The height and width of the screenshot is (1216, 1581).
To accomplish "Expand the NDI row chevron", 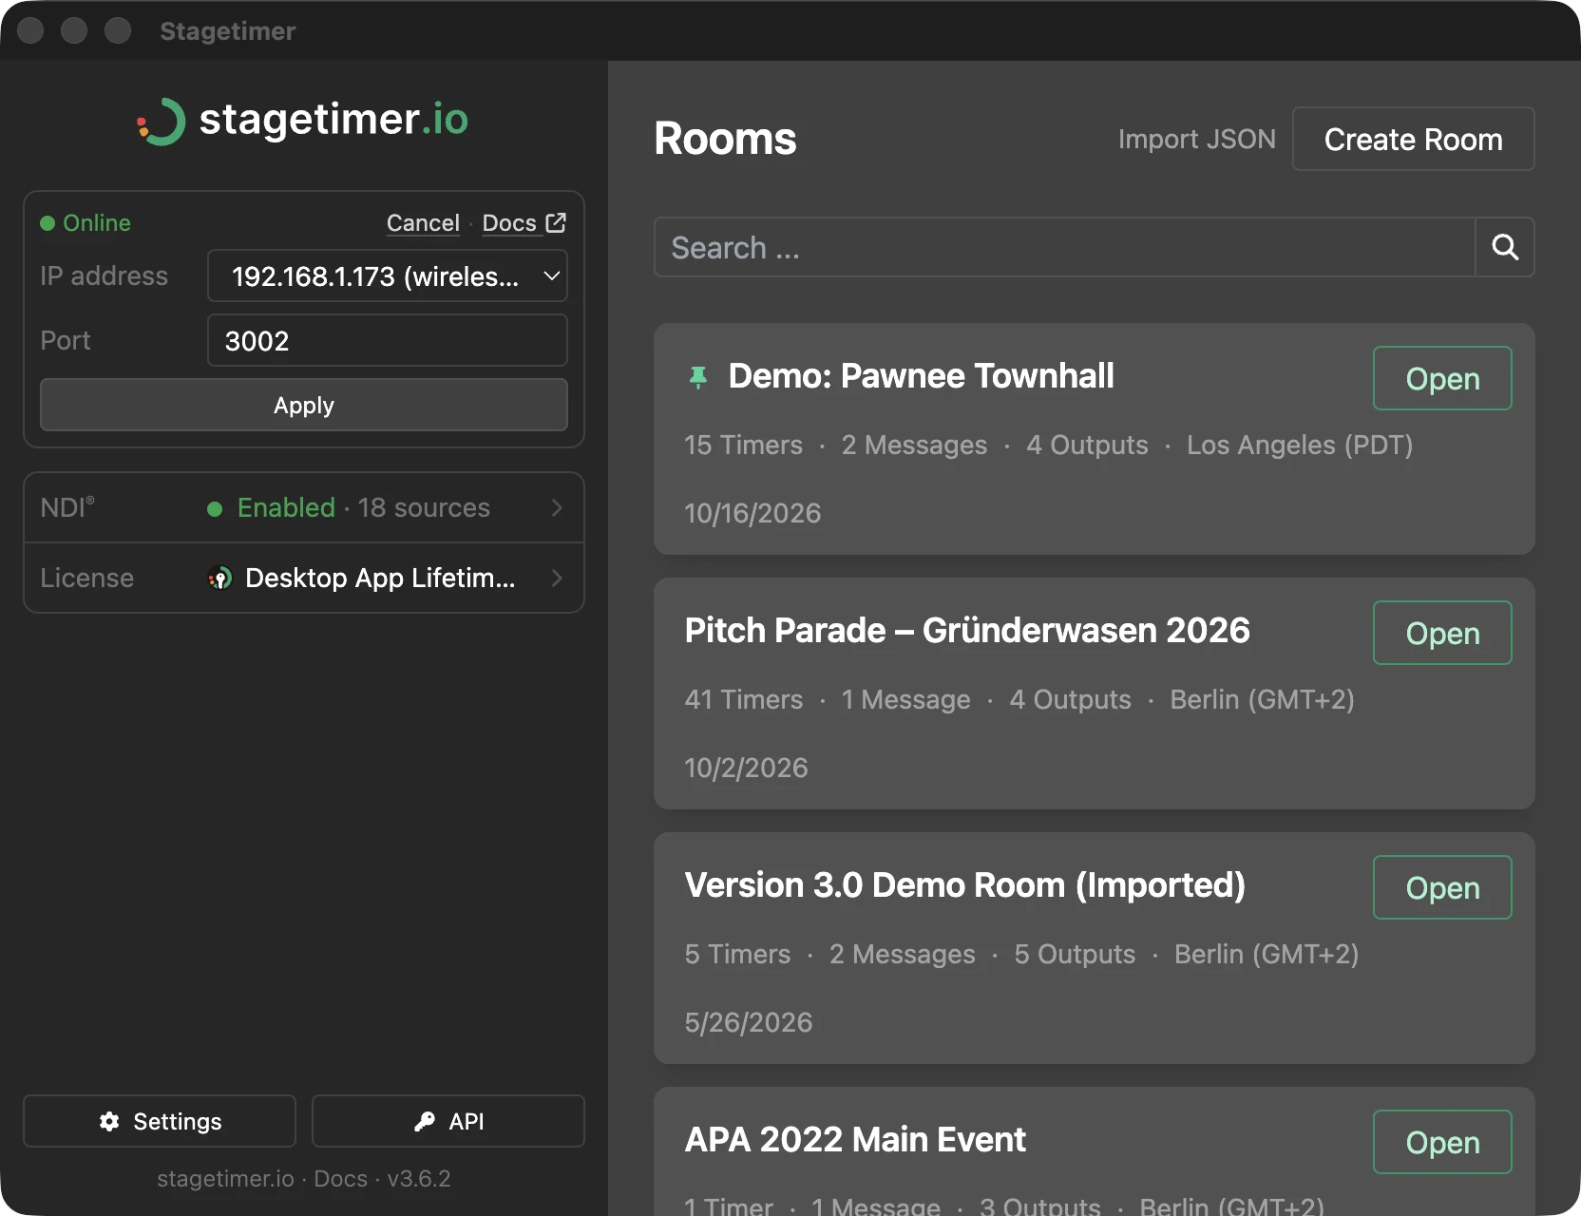I will [x=557, y=507].
